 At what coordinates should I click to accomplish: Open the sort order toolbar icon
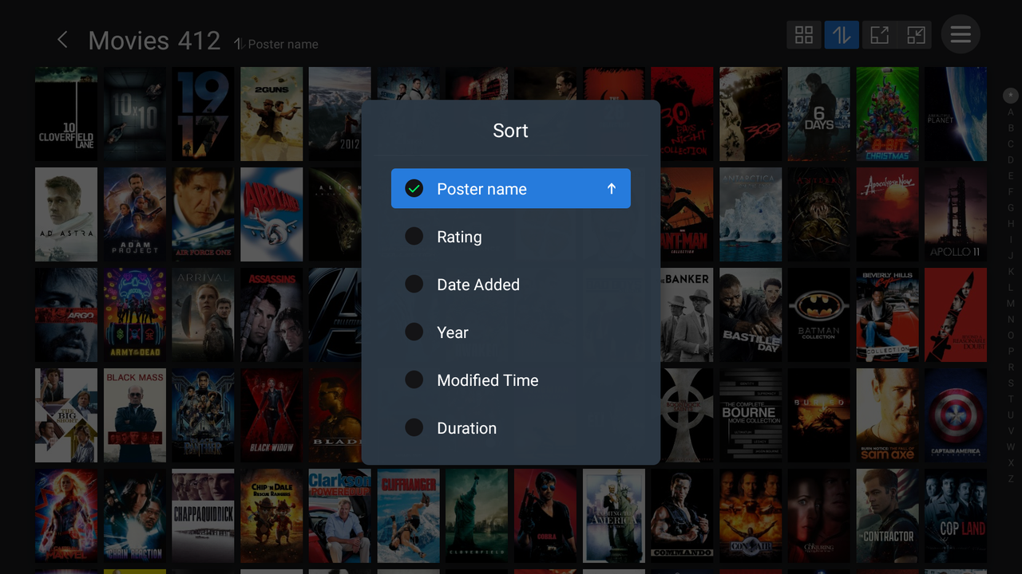[842, 35]
